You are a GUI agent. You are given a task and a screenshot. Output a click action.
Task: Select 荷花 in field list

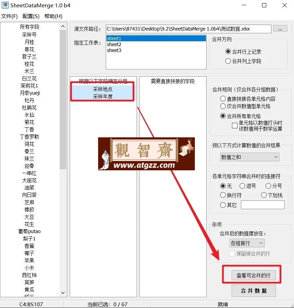pos(29,144)
